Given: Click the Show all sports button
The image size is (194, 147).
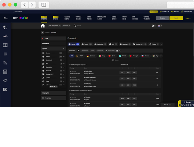Looking at the screenshot, I should [x=53, y=87].
